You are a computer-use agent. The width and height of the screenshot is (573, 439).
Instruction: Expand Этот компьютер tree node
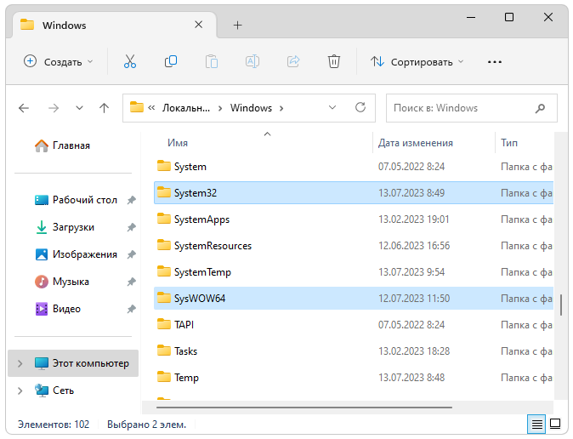(20, 363)
